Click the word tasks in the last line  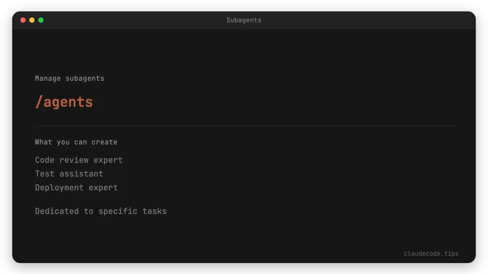point(155,211)
